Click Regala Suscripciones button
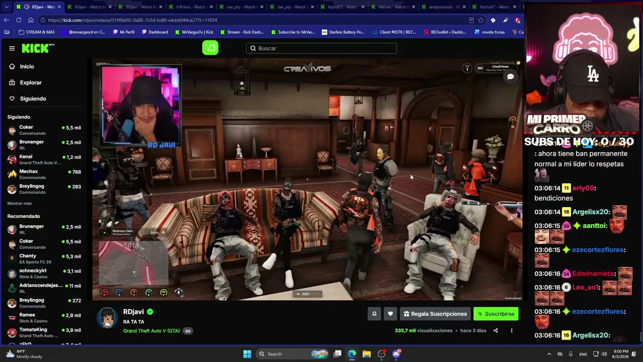The image size is (643, 362). [x=435, y=314]
